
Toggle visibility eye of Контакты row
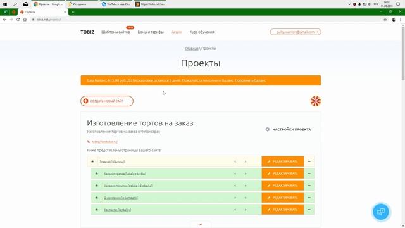[x=97, y=210]
